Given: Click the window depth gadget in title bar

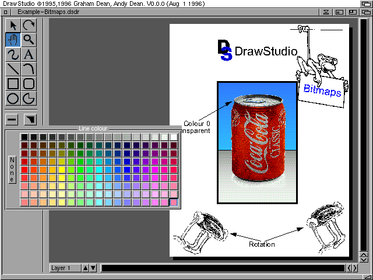Looking at the screenshot, I should pyautogui.click(x=366, y=12).
